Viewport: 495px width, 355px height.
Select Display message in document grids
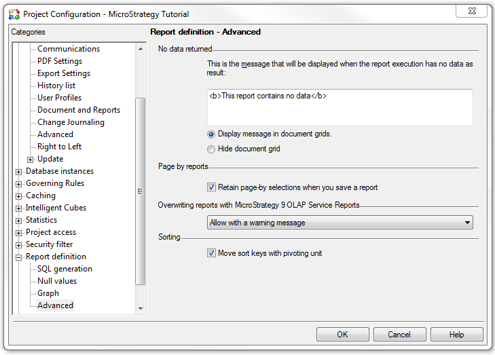click(x=211, y=134)
